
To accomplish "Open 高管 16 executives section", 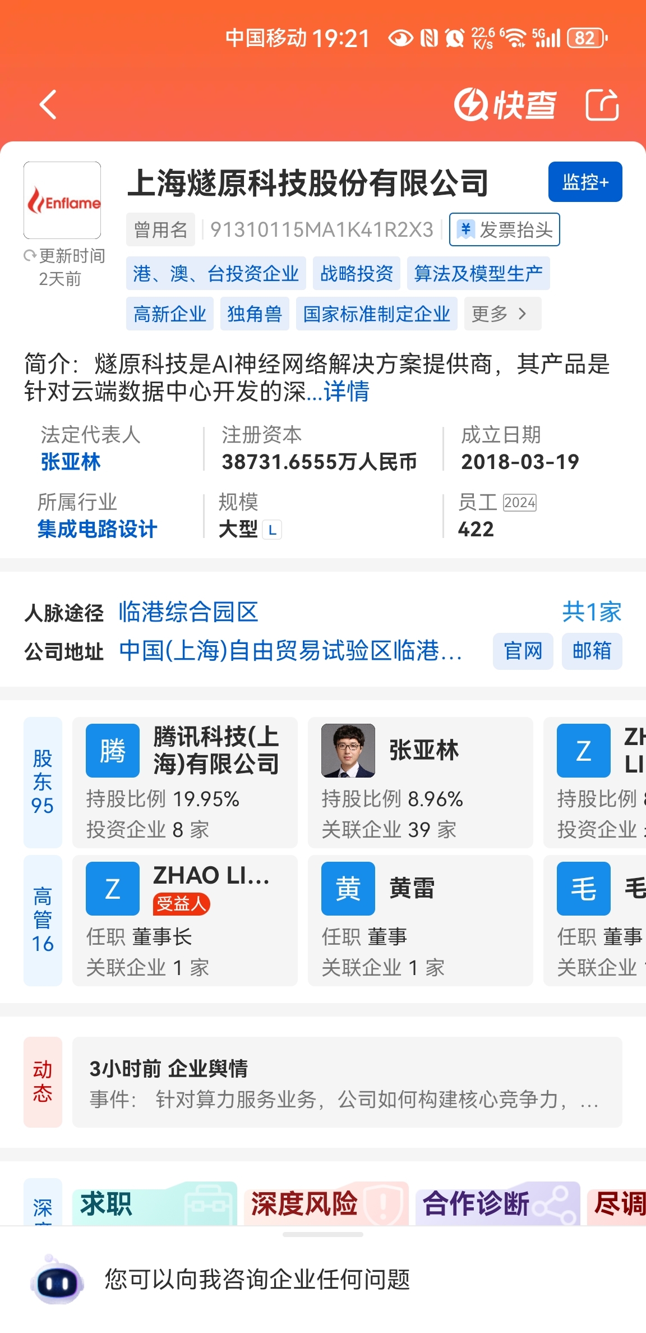I will [43, 920].
